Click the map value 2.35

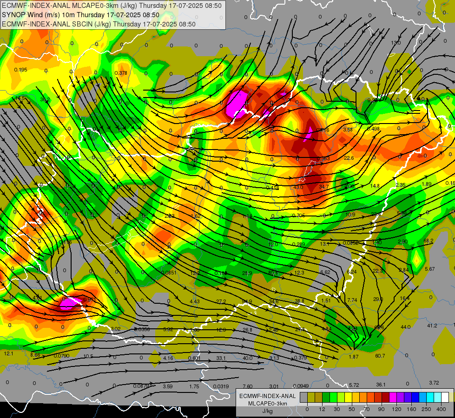tap(401, 185)
